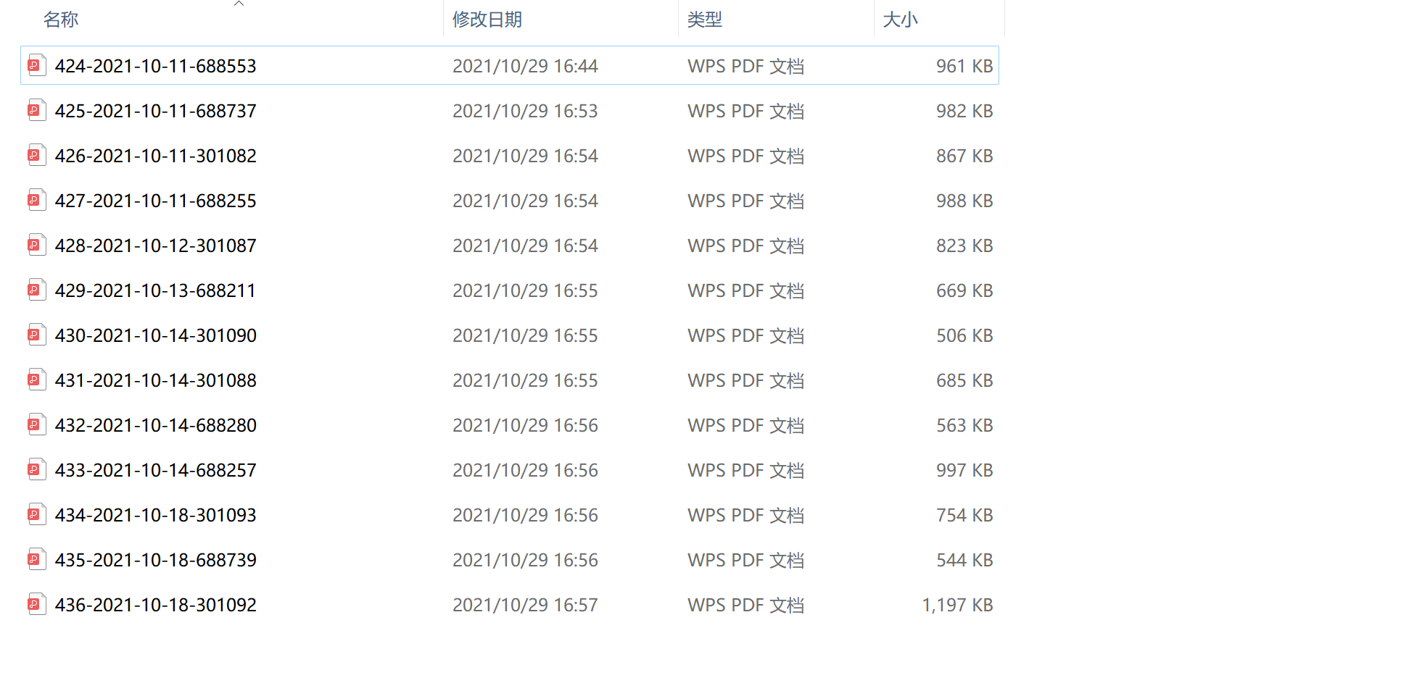The width and height of the screenshot is (1401, 691).
Task: Select file name 428-2021-10-12-301087
Action: (x=156, y=246)
